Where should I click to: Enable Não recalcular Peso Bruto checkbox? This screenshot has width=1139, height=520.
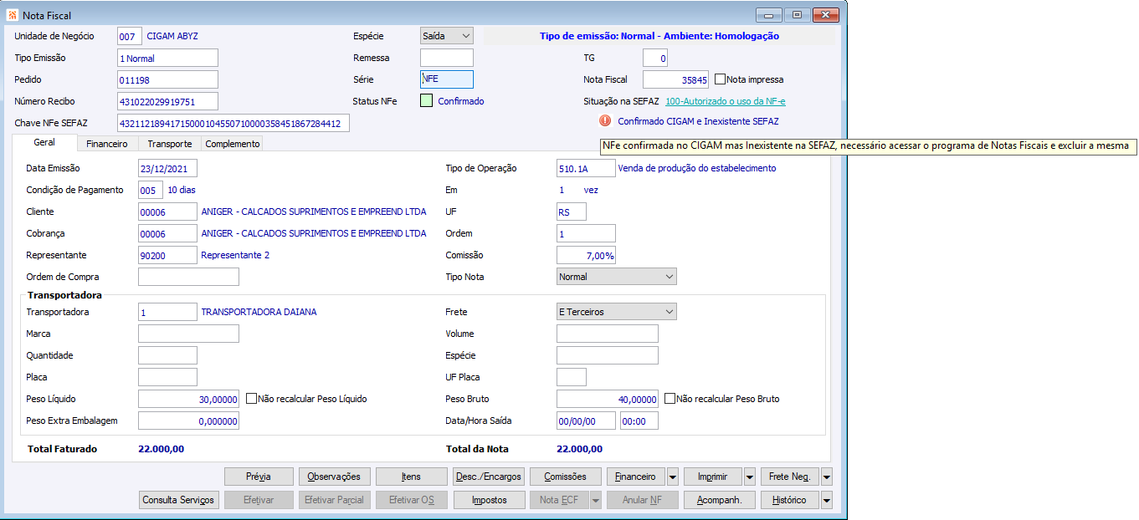click(670, 399)
